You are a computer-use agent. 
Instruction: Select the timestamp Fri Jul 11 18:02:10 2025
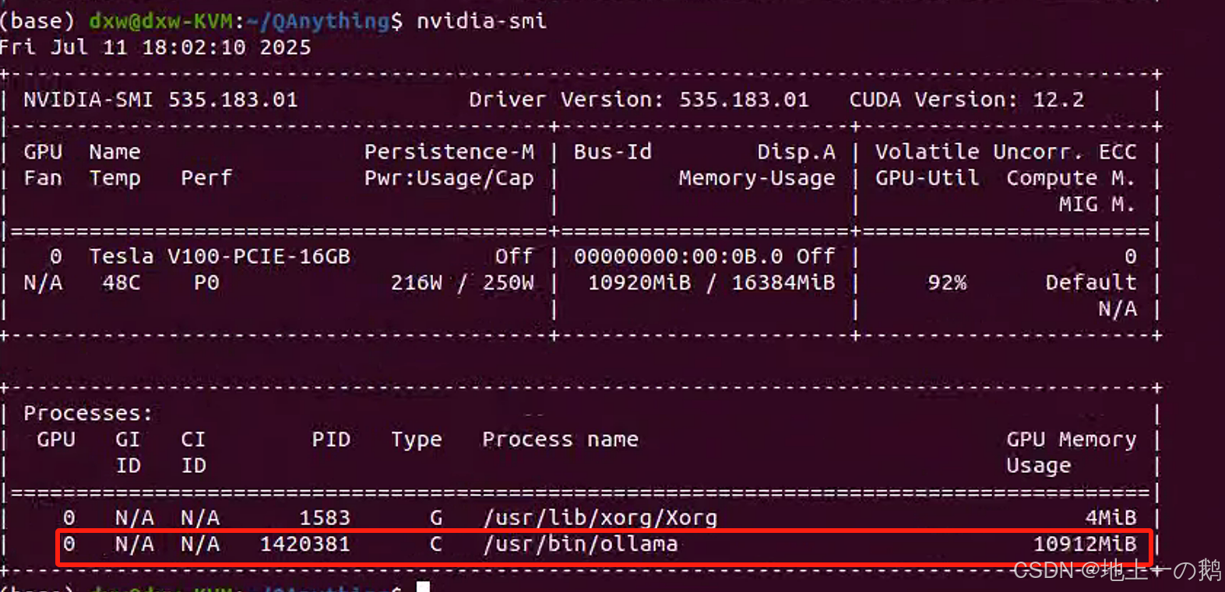tap(156, 47)
